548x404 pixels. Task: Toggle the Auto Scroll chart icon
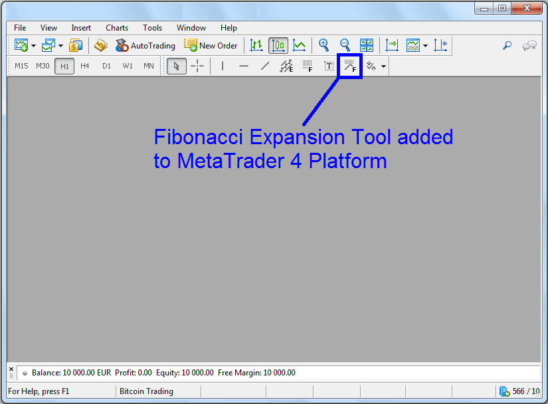pyautogui.click(x=392, y=45)
